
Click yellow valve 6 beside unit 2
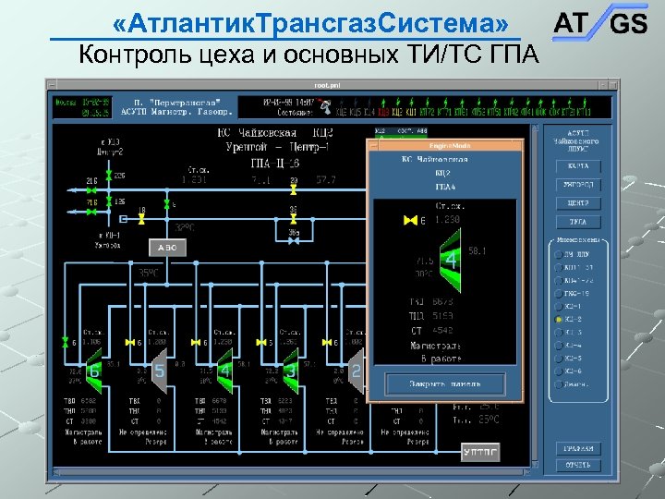pyautogui.click(x=327, y=343)
